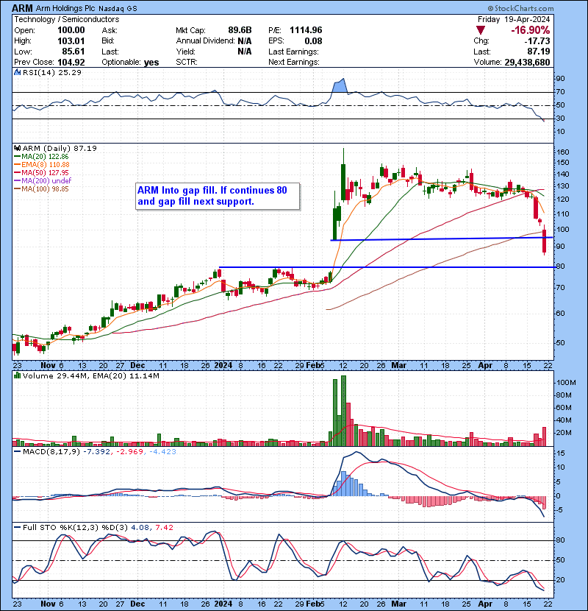The image size is (588, 611).
Task: Select the Open value 100.00
Action: pos(71,30)
